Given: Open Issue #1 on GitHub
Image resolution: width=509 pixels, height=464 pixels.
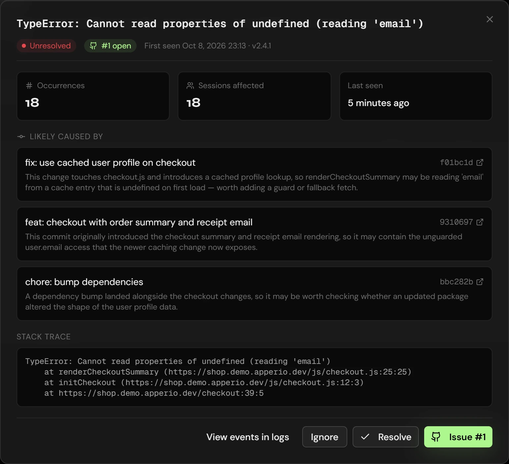Looking at the screenshot, I should coord(458,437).
